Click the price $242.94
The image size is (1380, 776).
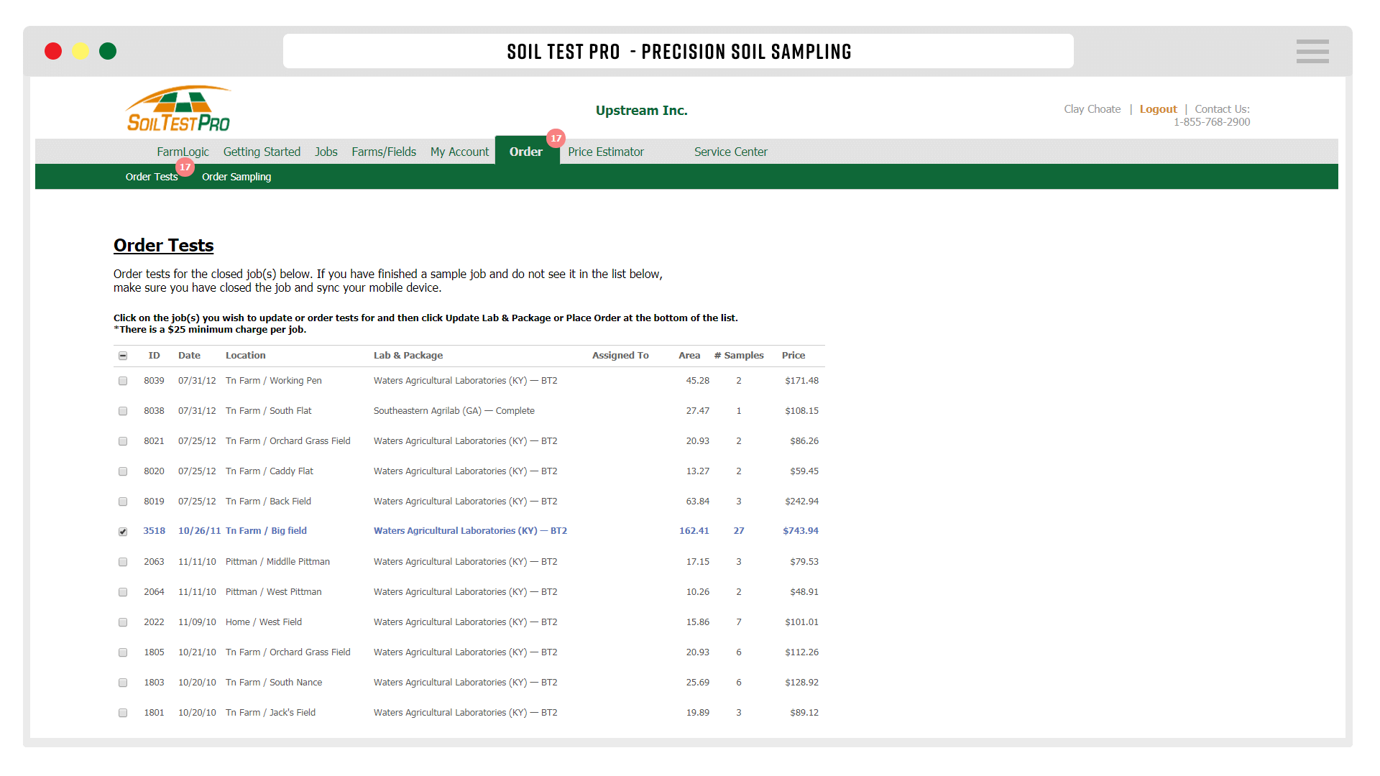pos(801,502)
